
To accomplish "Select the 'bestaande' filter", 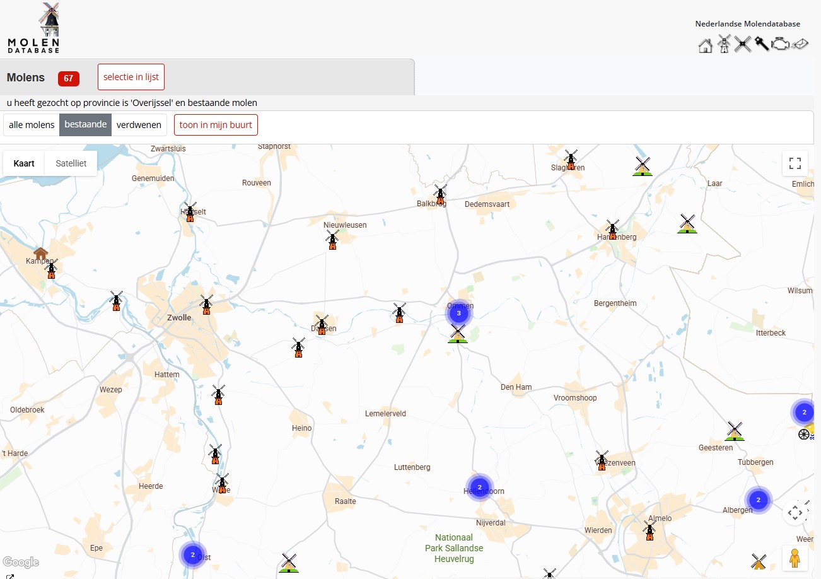I will (x=85, y=125).
